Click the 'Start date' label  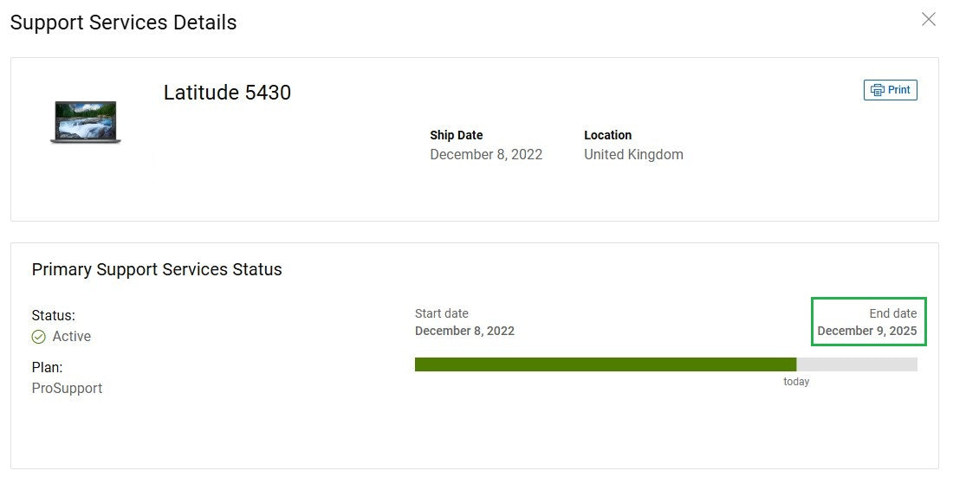(442, 313)
